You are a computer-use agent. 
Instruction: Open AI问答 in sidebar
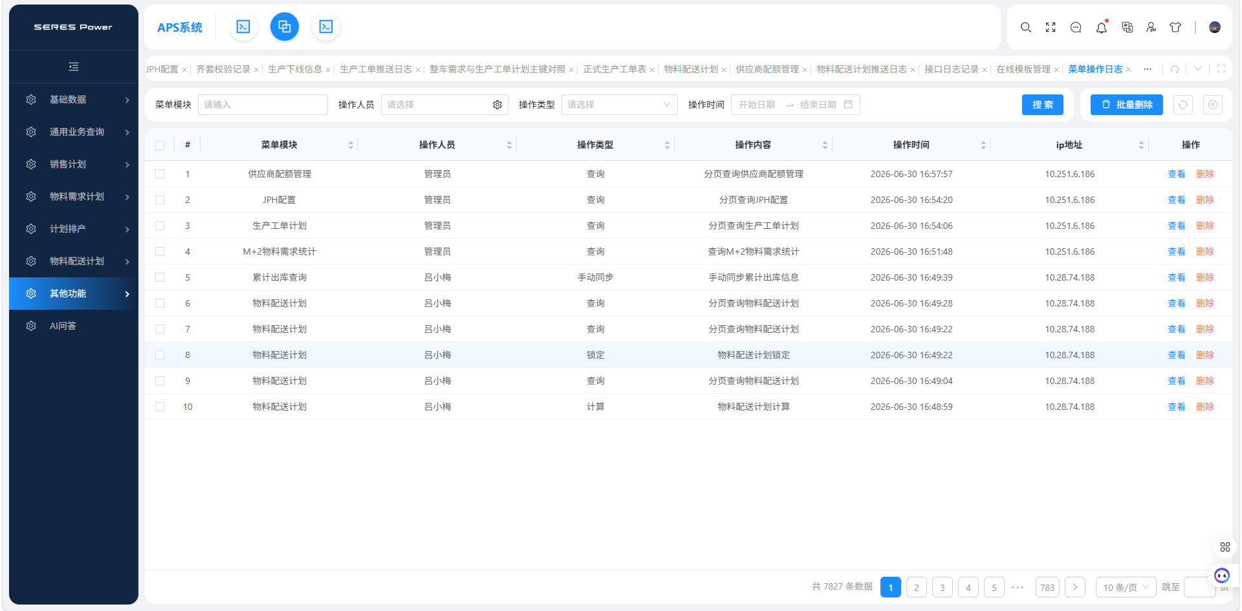pyautogui.click(x=74, y=326)
